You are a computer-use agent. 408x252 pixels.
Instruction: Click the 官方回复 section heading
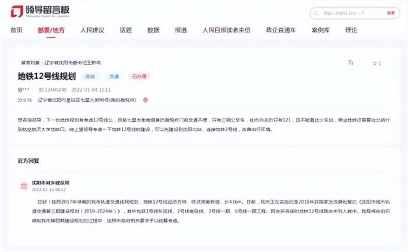pyautogui.click(x=29, y=161)
